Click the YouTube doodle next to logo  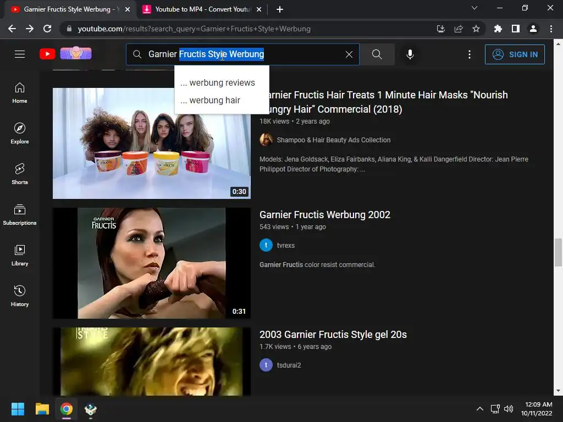pos(76,53)
